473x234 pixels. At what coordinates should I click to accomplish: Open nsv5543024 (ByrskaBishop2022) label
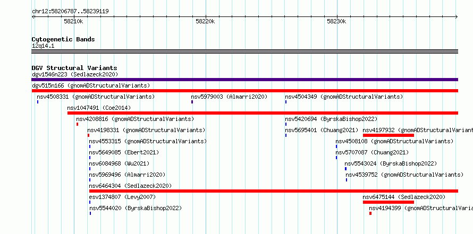pos(391,163)
